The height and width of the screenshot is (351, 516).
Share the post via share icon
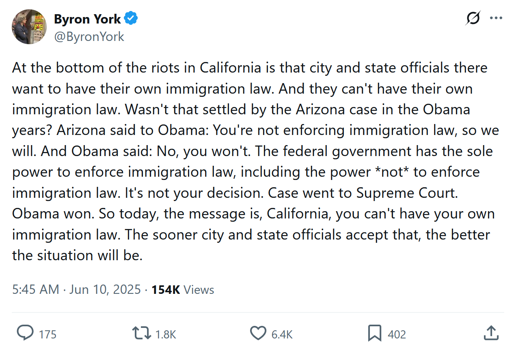click(491, 333)
